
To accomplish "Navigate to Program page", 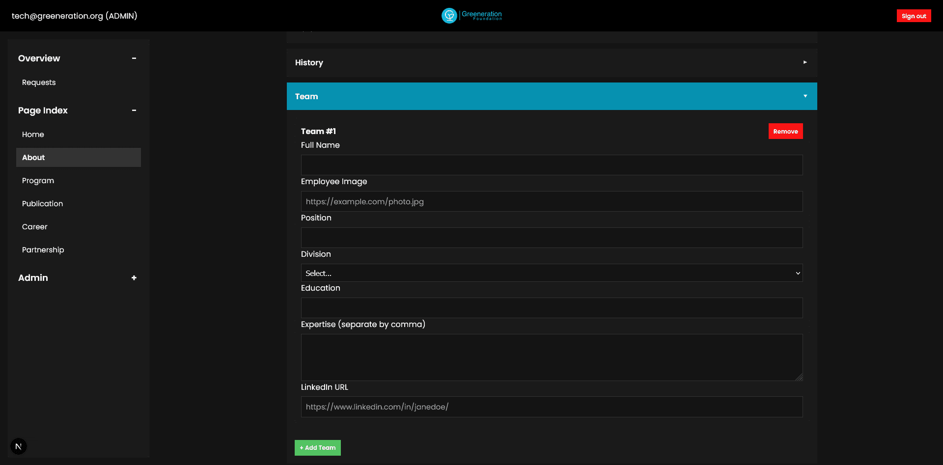I will pos(38,181).
